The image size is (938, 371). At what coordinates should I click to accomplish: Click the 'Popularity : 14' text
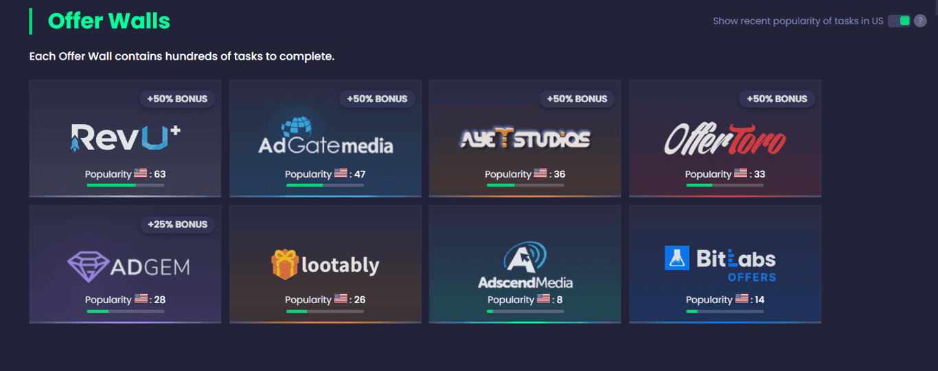725,300
